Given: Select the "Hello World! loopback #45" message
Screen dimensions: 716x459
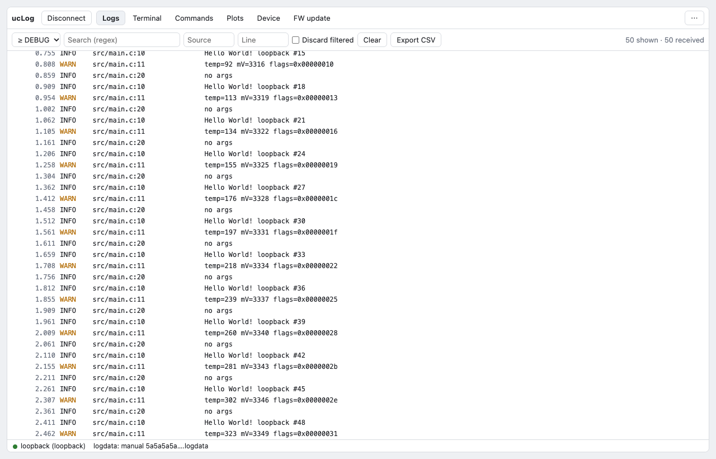Looking at the screenshot, I should (255, 389).
